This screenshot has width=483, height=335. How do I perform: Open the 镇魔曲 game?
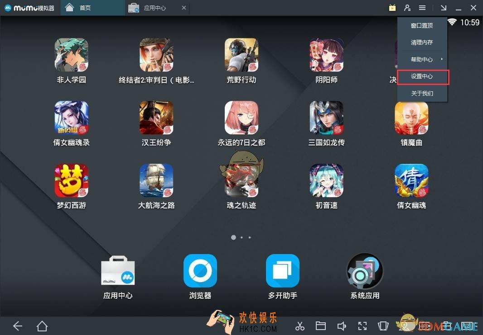coord(411,118)
